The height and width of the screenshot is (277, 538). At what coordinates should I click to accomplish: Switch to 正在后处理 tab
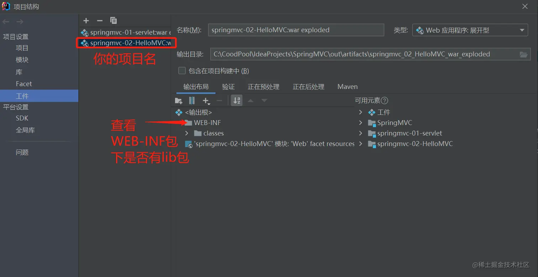coord(308,87)
